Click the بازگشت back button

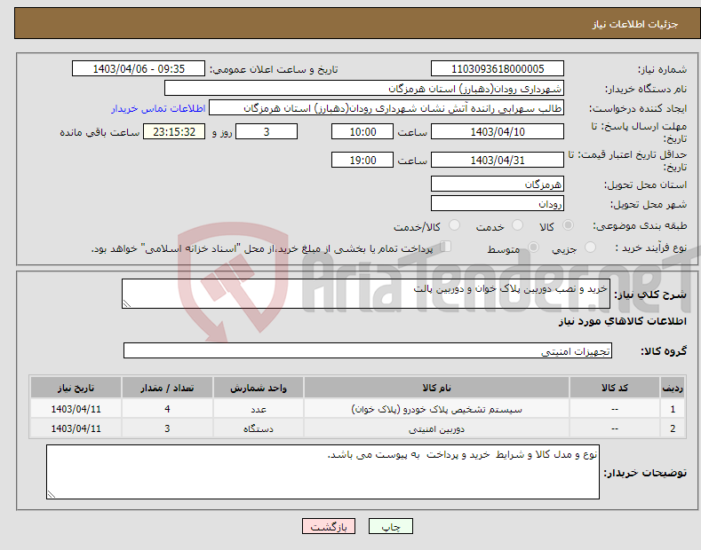point(329,526)
